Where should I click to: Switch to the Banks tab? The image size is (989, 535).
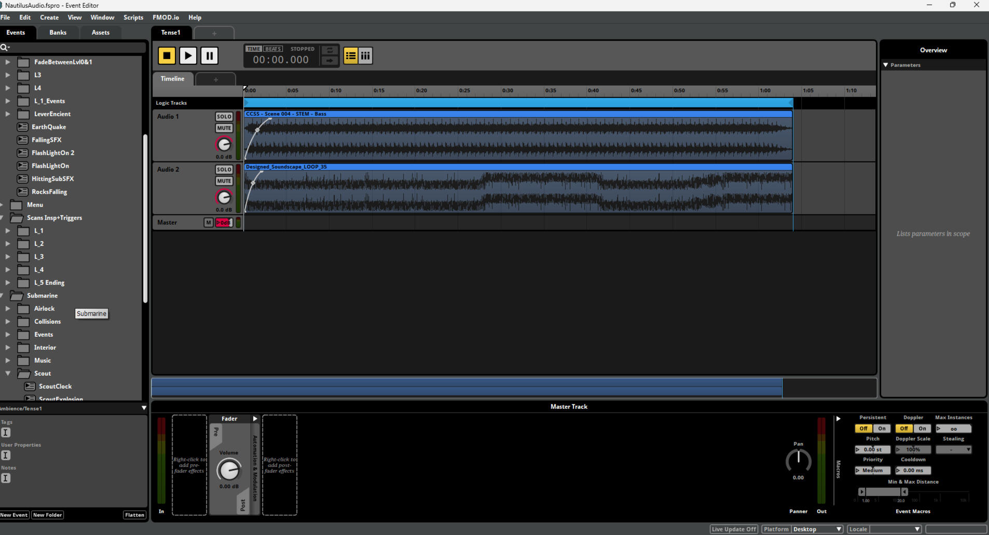58,33
